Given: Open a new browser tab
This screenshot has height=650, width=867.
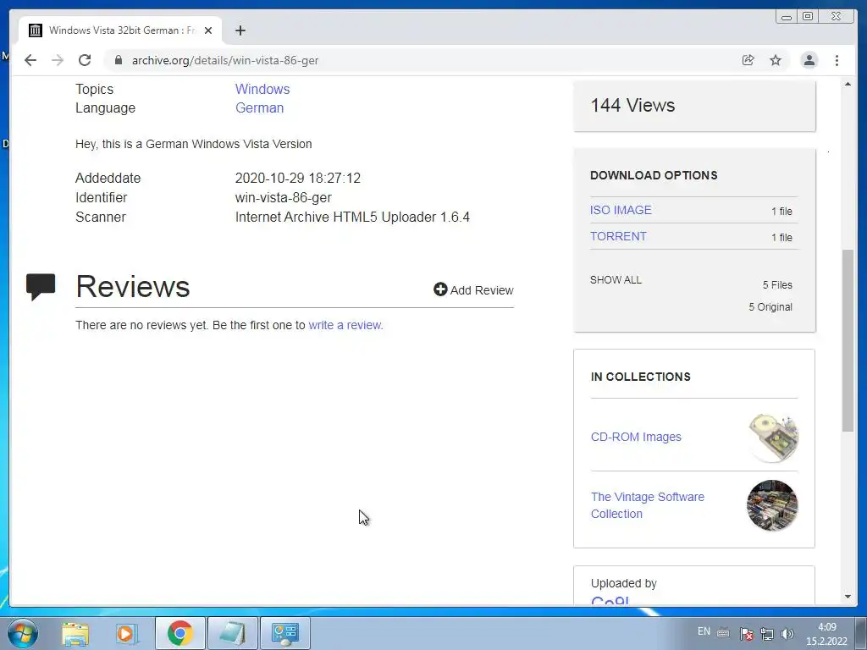Looking at the screenshot, I should (240, 30).
